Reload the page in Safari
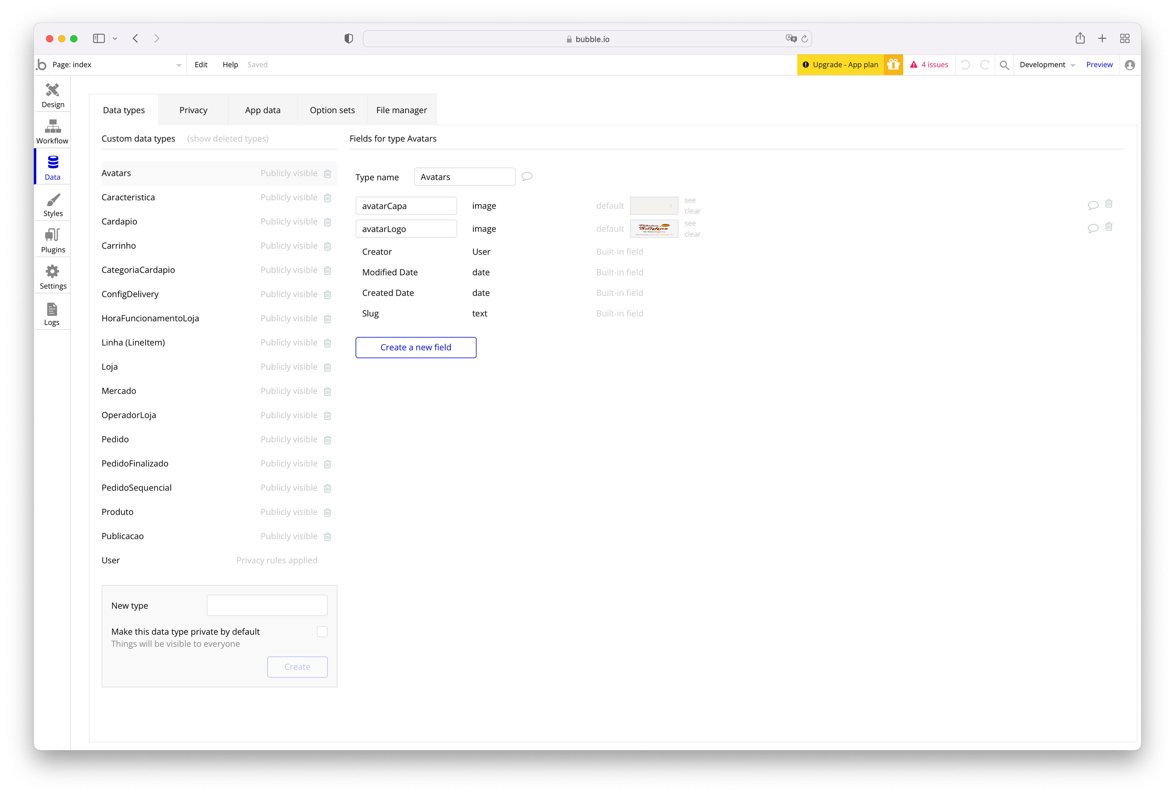Screen dimensions: 1175x795 click(x=804, y=39)
